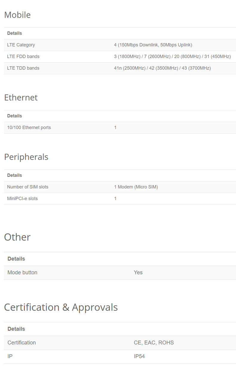
Task: Click the Mobile section heading
Action: 17,15
